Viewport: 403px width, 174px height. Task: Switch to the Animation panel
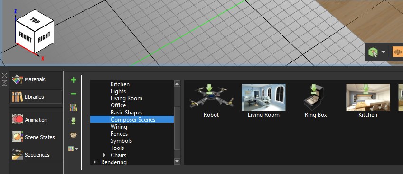coord(36,120)
